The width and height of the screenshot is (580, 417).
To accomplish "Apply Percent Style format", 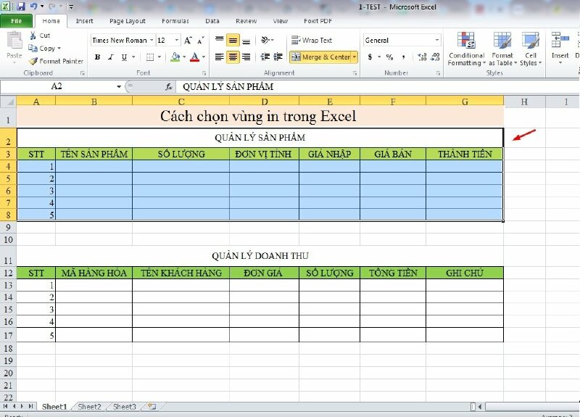I will (x=389, y=57).
